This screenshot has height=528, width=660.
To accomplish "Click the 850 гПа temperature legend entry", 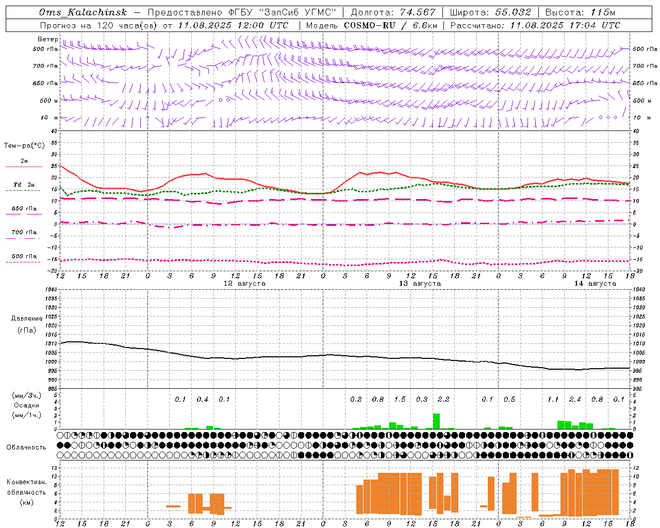I will pos(24,209).
